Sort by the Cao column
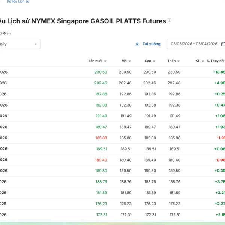 [150, 61]
